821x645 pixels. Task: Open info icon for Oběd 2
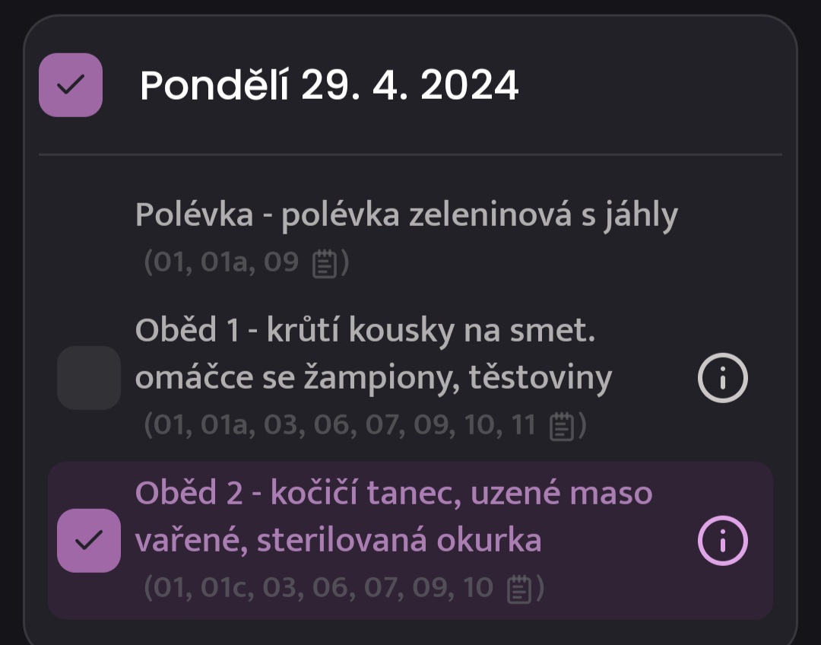(x=723, y=541)
